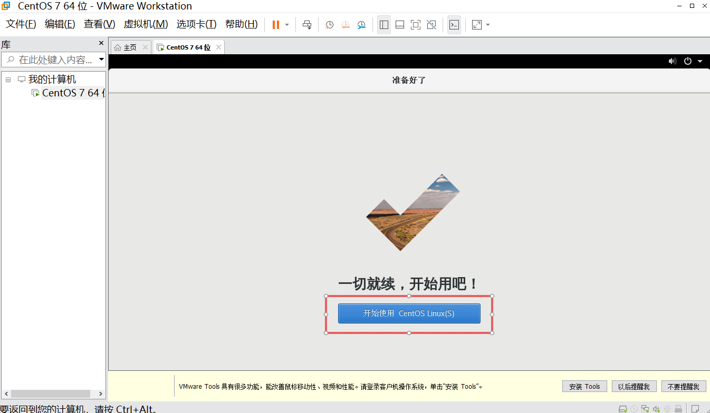
Task: Open the guest system menu arrow
Action: 700,61
